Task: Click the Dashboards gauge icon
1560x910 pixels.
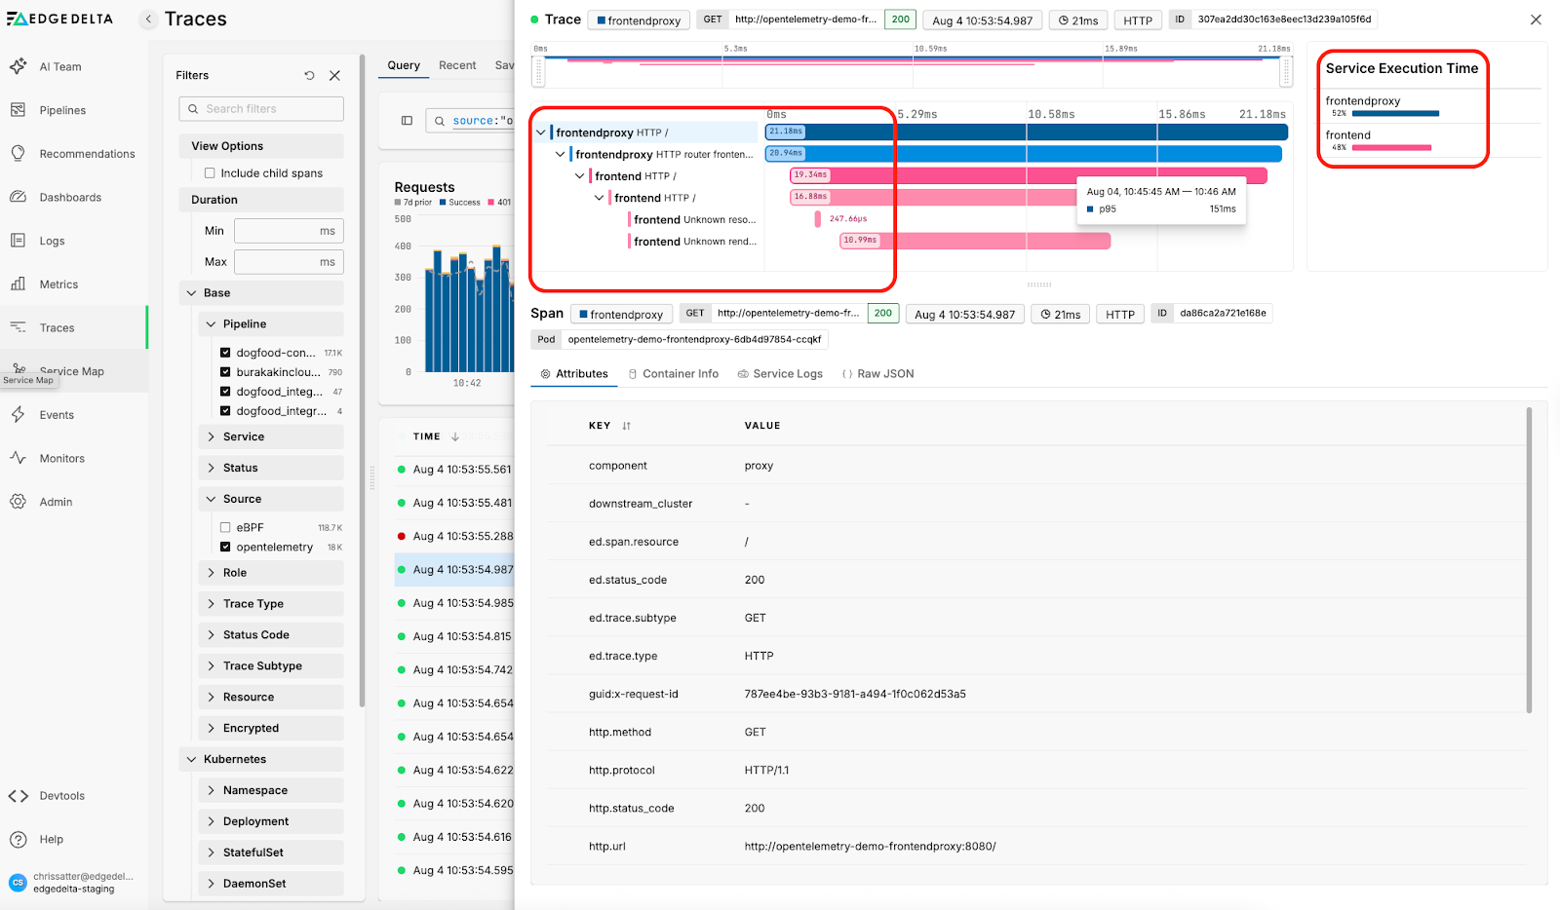Action: [x=18, y=197]
